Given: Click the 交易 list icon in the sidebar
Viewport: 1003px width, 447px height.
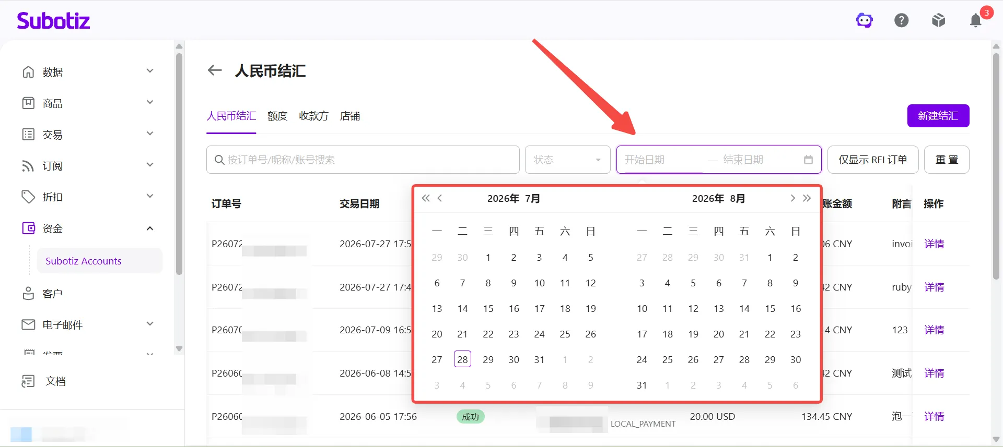Looking at the screenshot, I should click(x=28, y=135).
